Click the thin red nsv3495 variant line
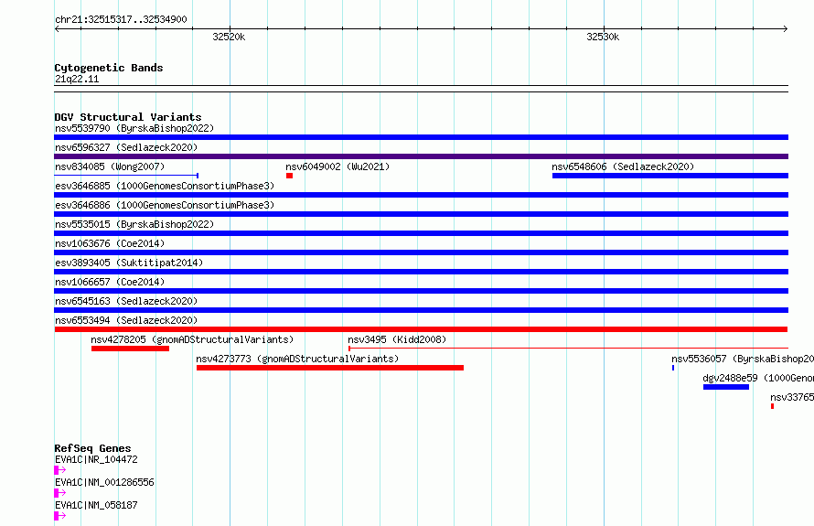 pos(569,349)
